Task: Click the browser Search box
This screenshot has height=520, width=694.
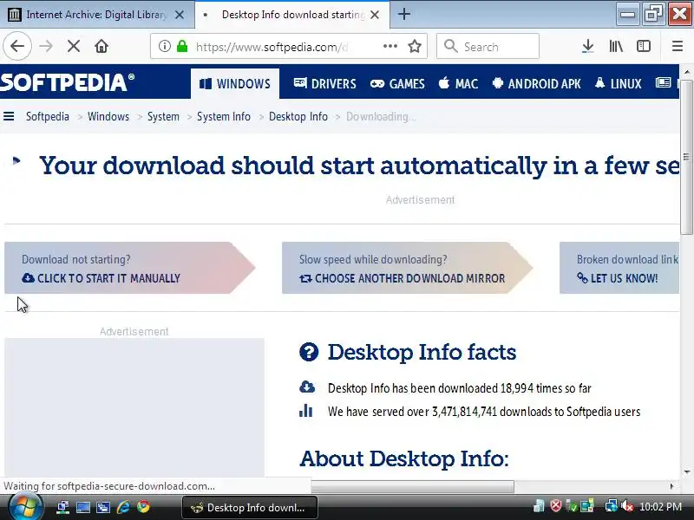Action: 488,46
